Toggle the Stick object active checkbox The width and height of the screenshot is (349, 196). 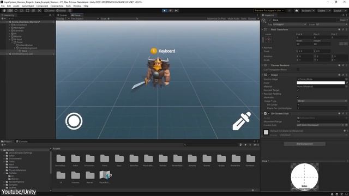(270, 20)
